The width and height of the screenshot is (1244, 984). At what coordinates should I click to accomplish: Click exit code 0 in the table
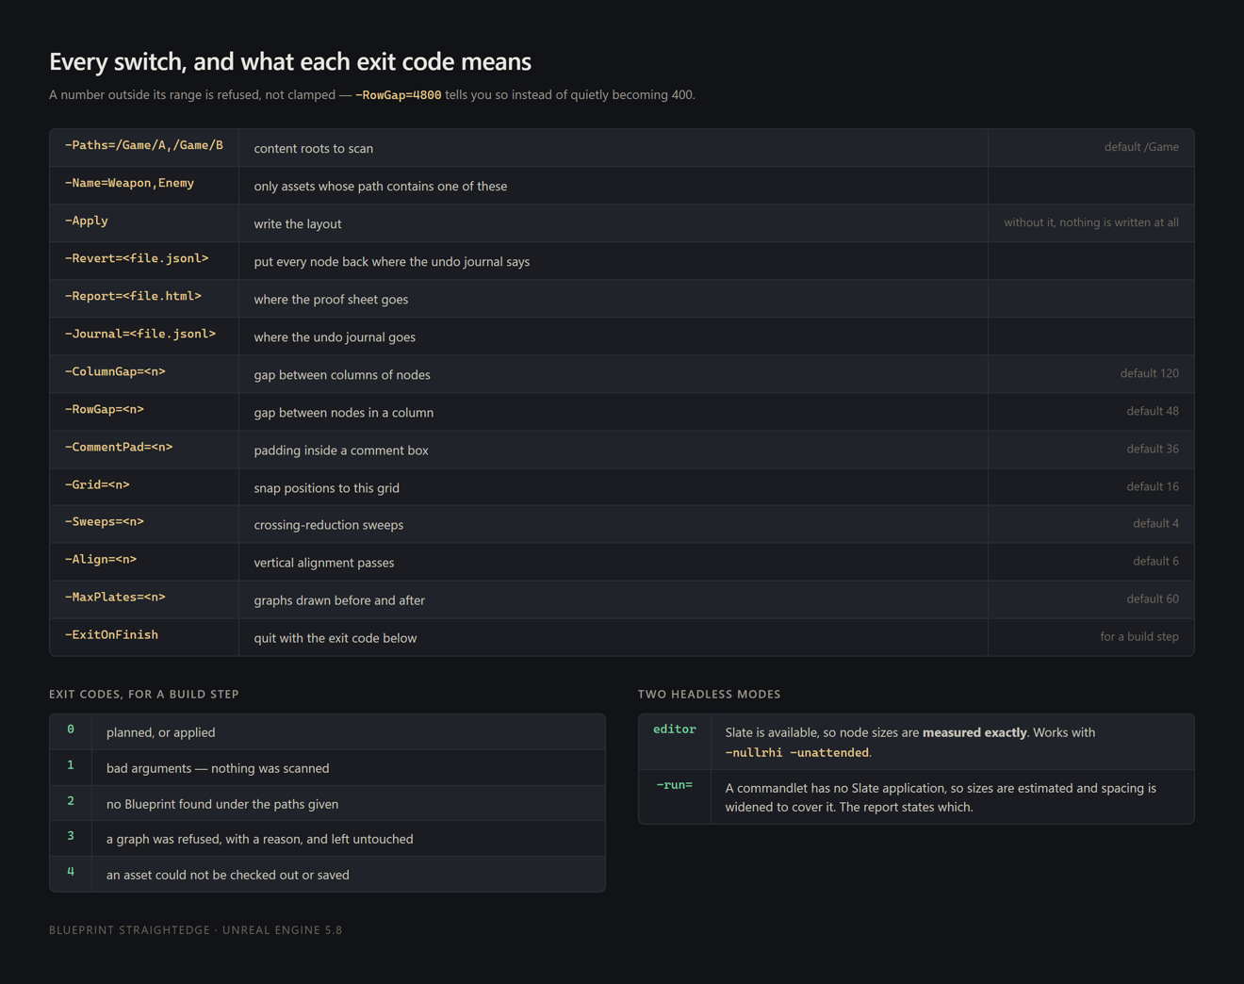71,730
